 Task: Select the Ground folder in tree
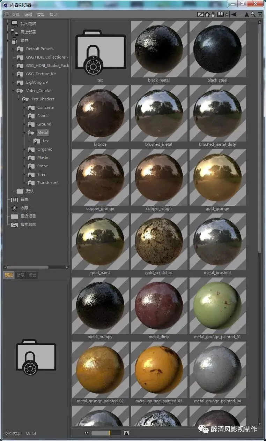44,124
